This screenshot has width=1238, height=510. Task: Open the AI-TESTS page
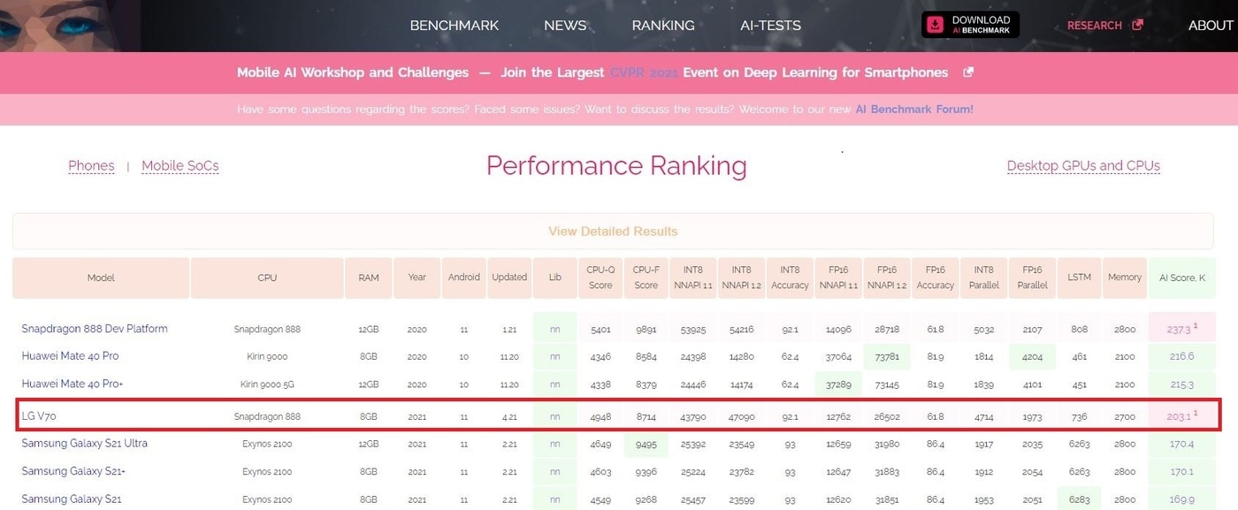[x=770, y=26]
